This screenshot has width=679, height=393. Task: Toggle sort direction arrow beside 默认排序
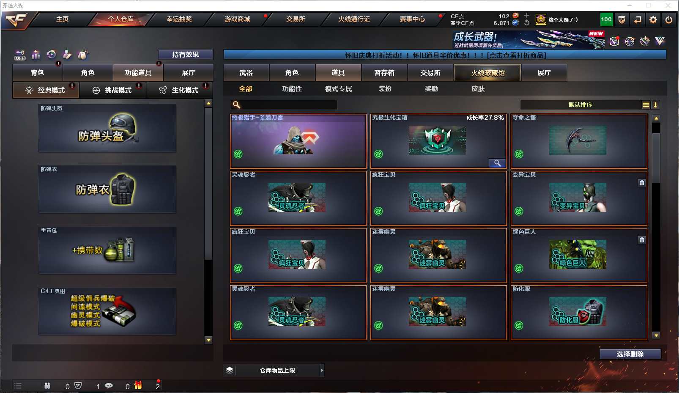(655, 105)
